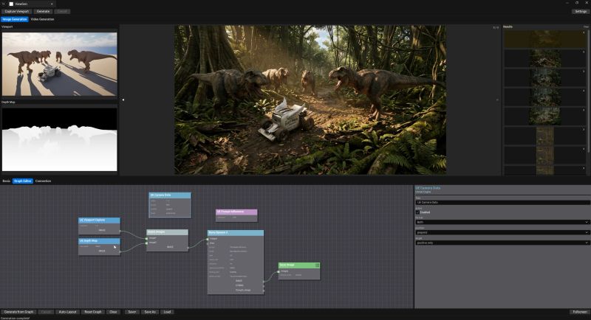Open the format dropdown showing Both
The image size is (591, 320).
(x=502, y=222)
